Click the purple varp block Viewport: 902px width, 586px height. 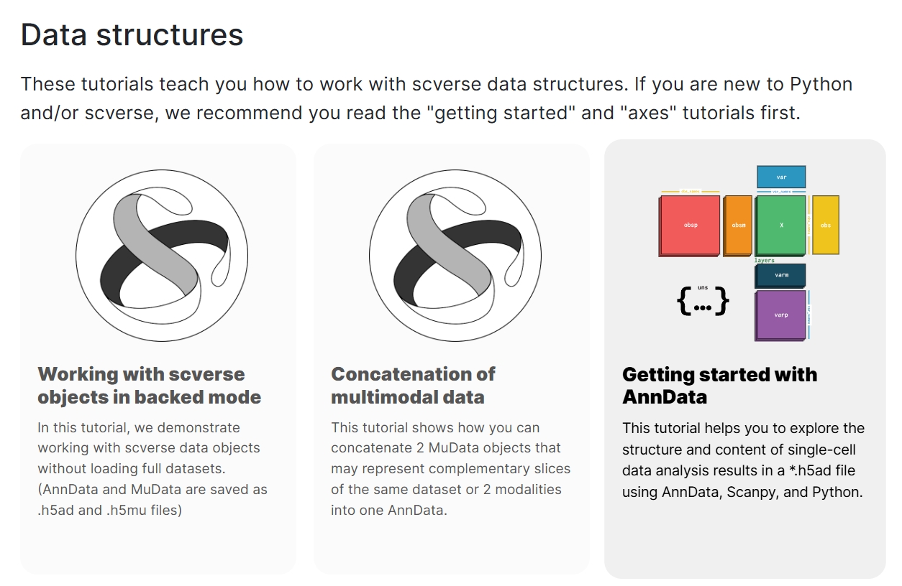tap(780, 315)
